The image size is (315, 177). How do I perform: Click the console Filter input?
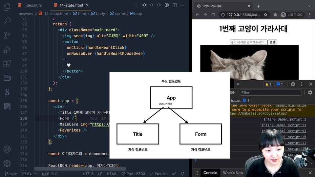[270, 92]
